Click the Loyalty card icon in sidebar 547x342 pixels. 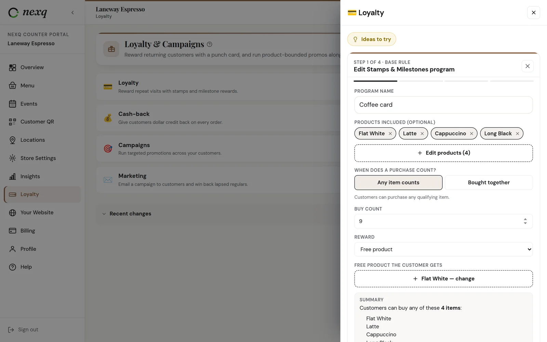tap(13, 194)
